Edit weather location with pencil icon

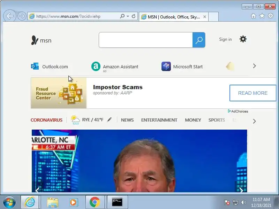tap(110, 119)
